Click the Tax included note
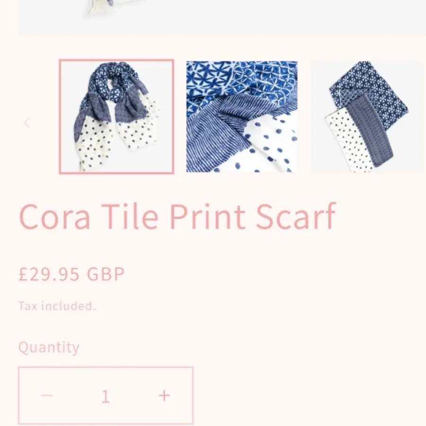426x426 pixels. click(57, 306)
